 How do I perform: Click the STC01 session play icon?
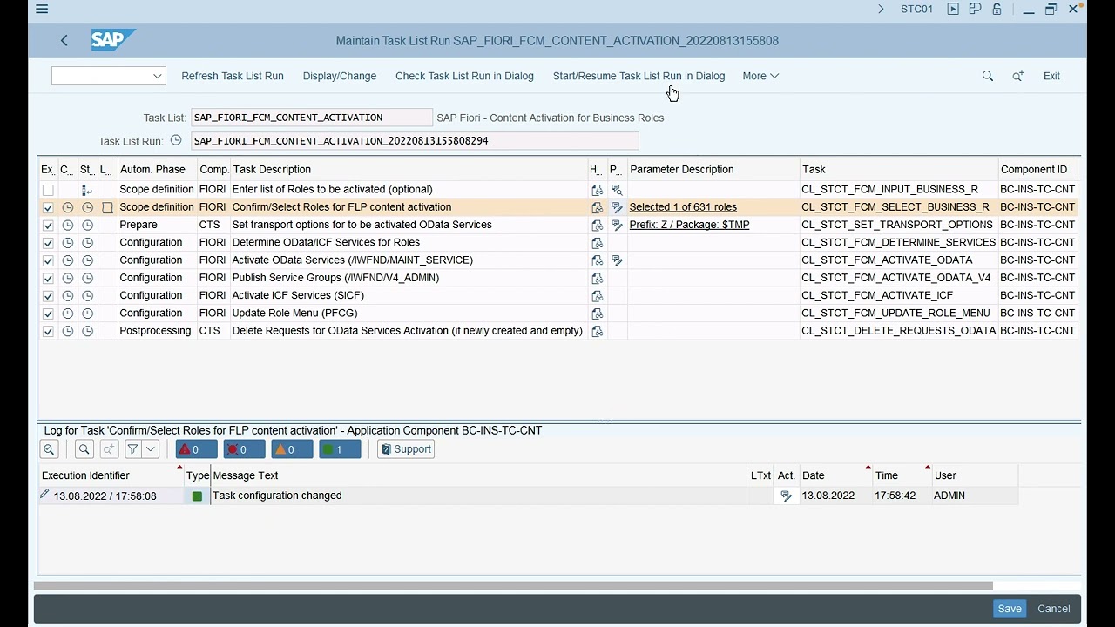point(953,9)
